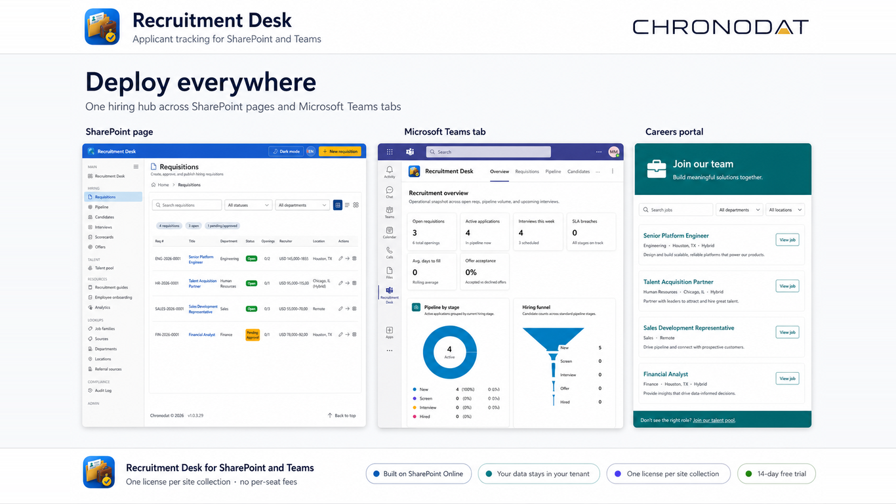896x504 pixels.
Task: Click the Open requisitions stat card
Action: tap(433, 232)
